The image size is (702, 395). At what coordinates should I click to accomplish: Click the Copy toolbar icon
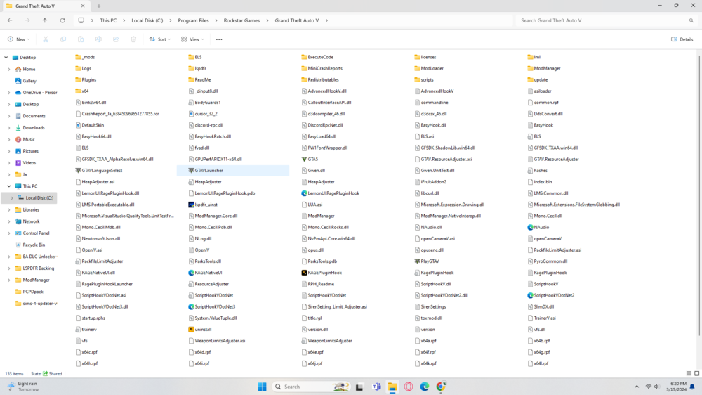(63, 39)
